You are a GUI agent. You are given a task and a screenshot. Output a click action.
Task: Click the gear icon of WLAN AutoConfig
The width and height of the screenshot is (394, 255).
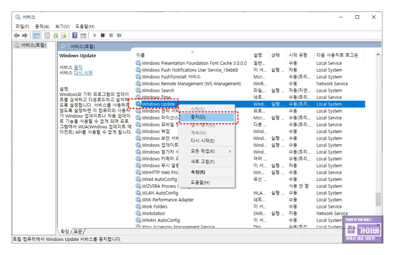[138, 192]
